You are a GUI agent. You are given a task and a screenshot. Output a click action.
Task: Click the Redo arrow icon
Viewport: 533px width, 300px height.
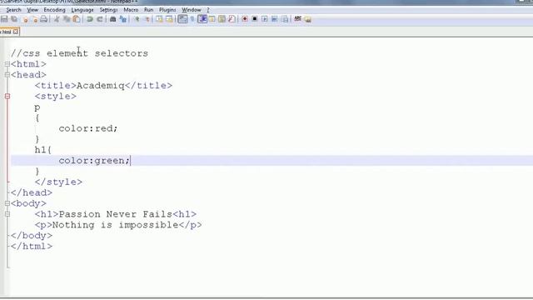[100, 19]
